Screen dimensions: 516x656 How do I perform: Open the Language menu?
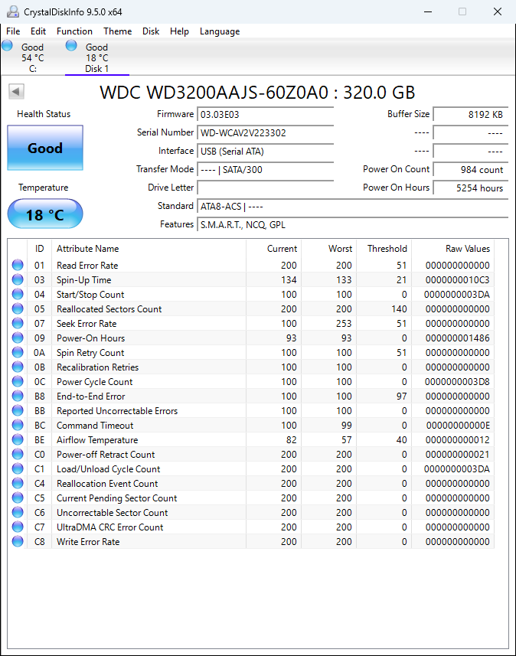220,31
